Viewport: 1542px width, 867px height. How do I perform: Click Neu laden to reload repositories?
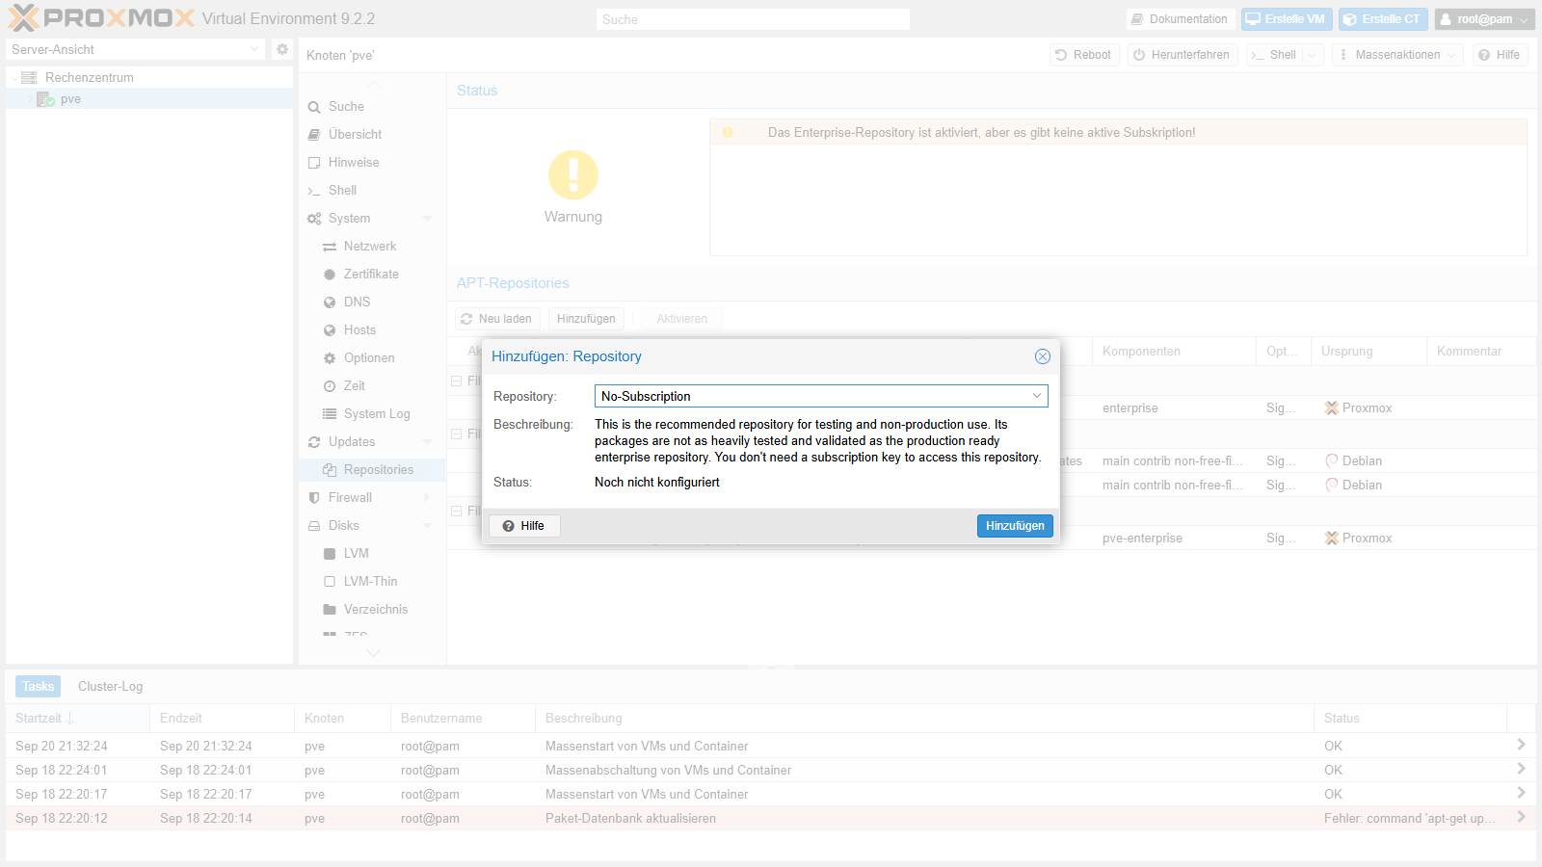coord(497,319)
